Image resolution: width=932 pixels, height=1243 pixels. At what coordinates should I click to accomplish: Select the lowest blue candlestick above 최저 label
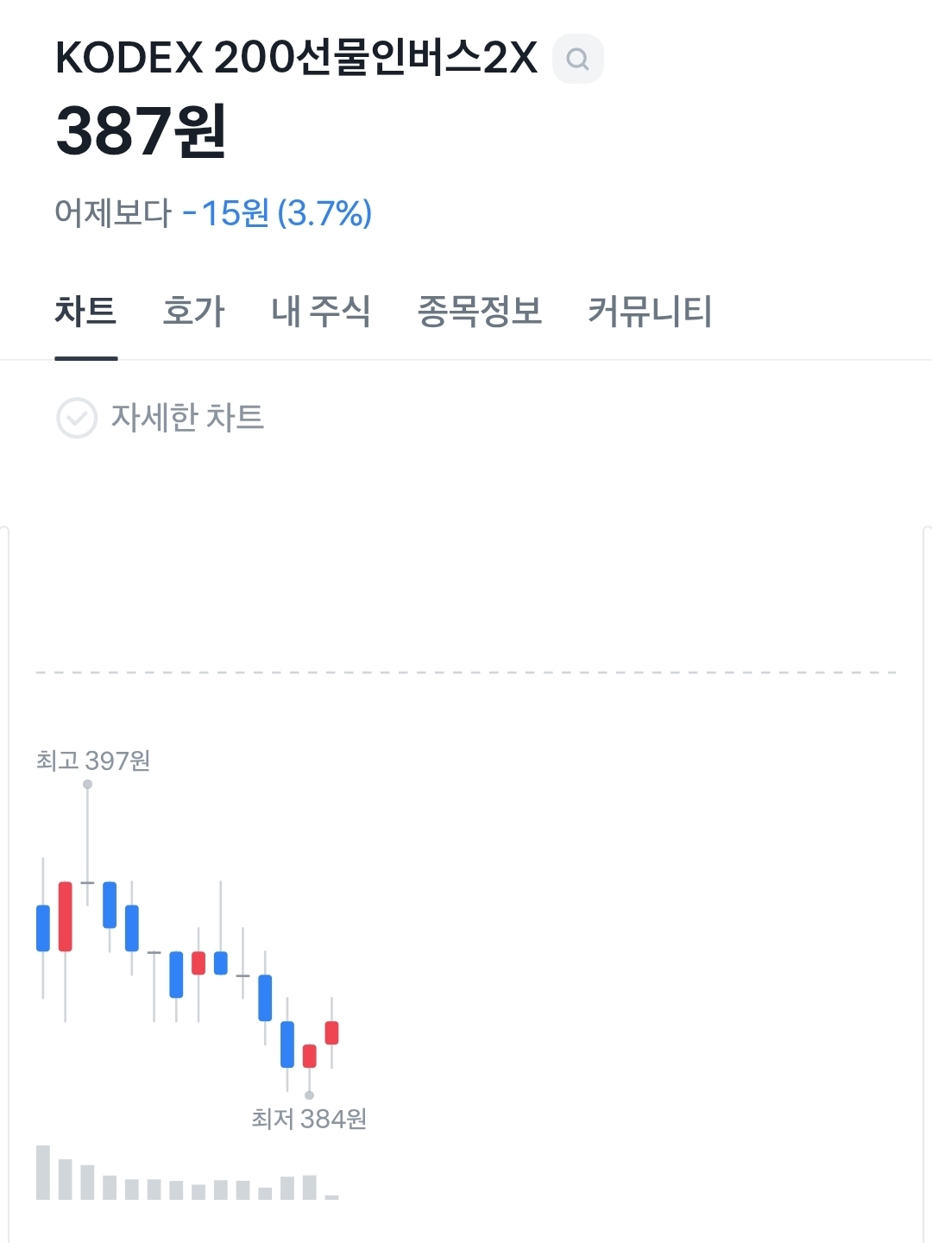[287, 1044]
